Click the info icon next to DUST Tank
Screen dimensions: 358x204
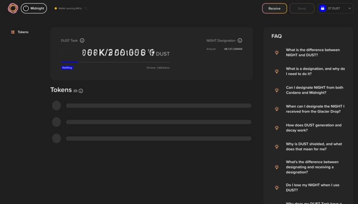click(82, 40)
